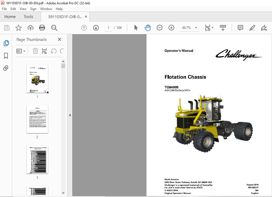Screen dimensions: 272x197
Task: Open the Find text magnifier tool
Action: [x=54, y=28]
